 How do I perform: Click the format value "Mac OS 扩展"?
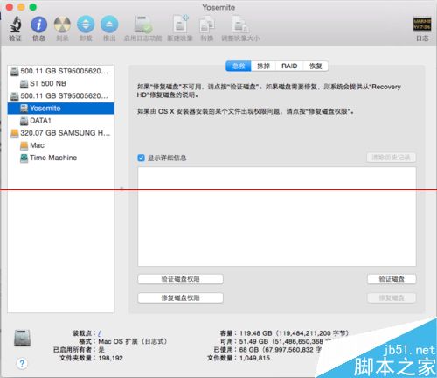pos(118,341)
